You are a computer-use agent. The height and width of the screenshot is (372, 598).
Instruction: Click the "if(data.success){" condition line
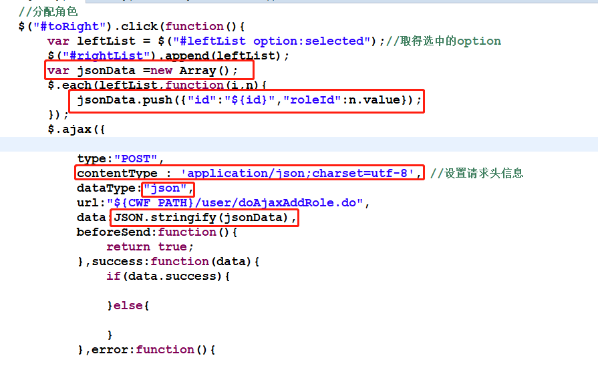168,276
